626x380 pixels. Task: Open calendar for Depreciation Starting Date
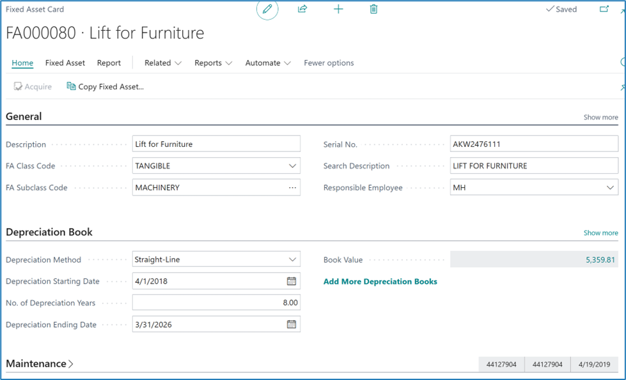point(292,281)
